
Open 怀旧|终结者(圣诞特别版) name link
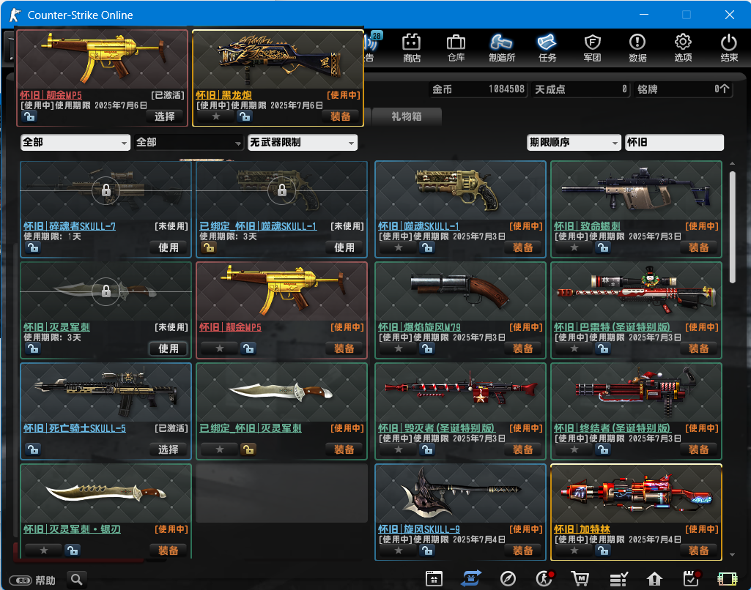[x=612, y=427]
